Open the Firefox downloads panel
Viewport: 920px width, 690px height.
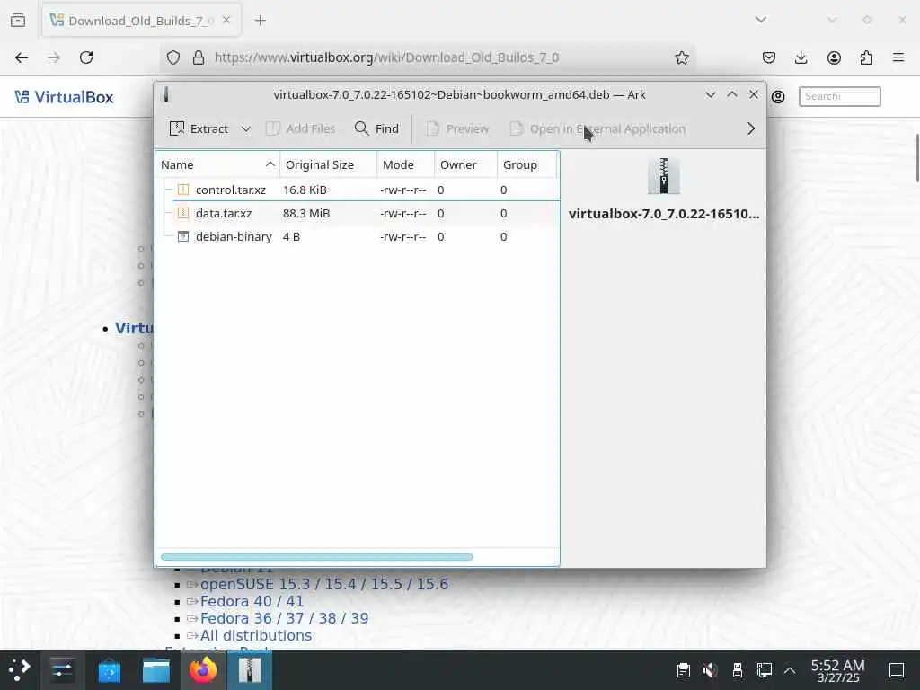[801, 57]
